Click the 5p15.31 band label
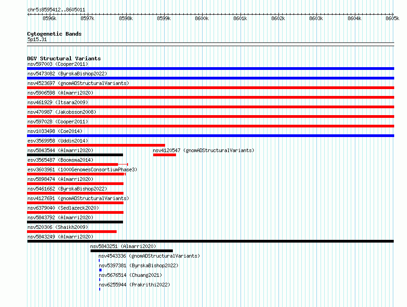This screenshot has width=407, height=307. click(37, 39)
